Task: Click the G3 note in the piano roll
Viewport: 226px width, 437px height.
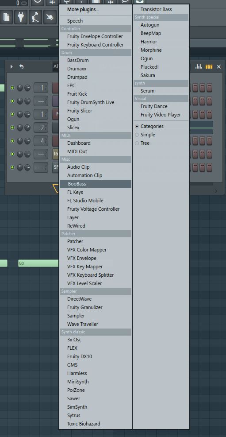Action: click(38, 263)
